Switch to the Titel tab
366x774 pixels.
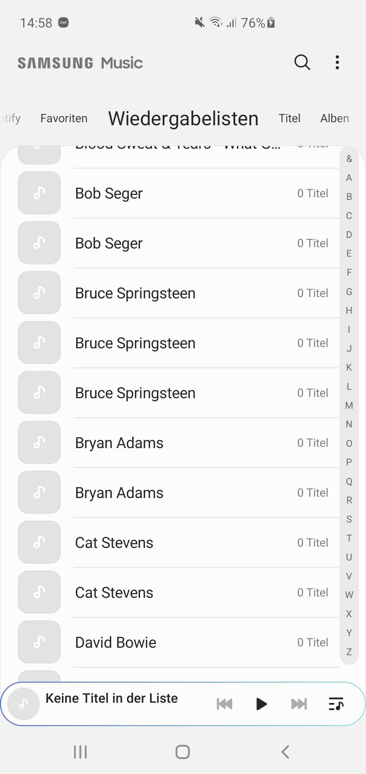(x=289, y=118)
